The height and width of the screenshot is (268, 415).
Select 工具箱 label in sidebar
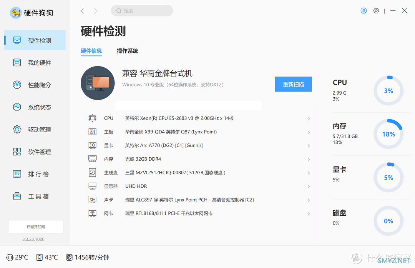(x=38, y=196)
